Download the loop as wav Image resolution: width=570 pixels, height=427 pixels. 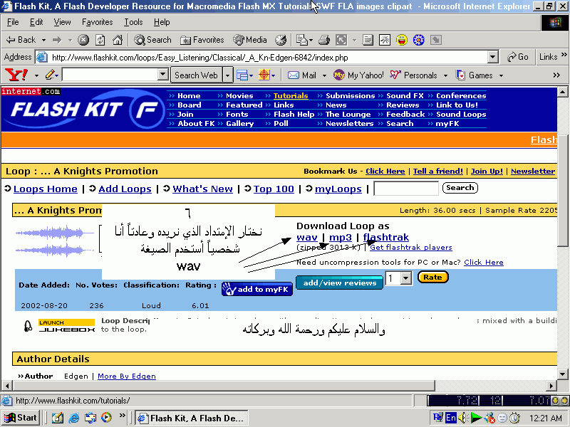tap(307, 238)
